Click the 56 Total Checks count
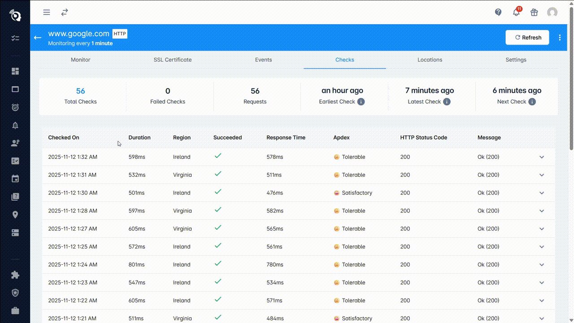 (x=81, y=91)
